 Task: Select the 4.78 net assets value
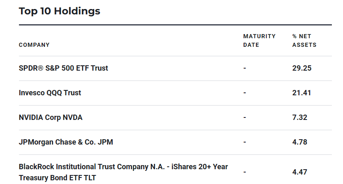(300, 142)
